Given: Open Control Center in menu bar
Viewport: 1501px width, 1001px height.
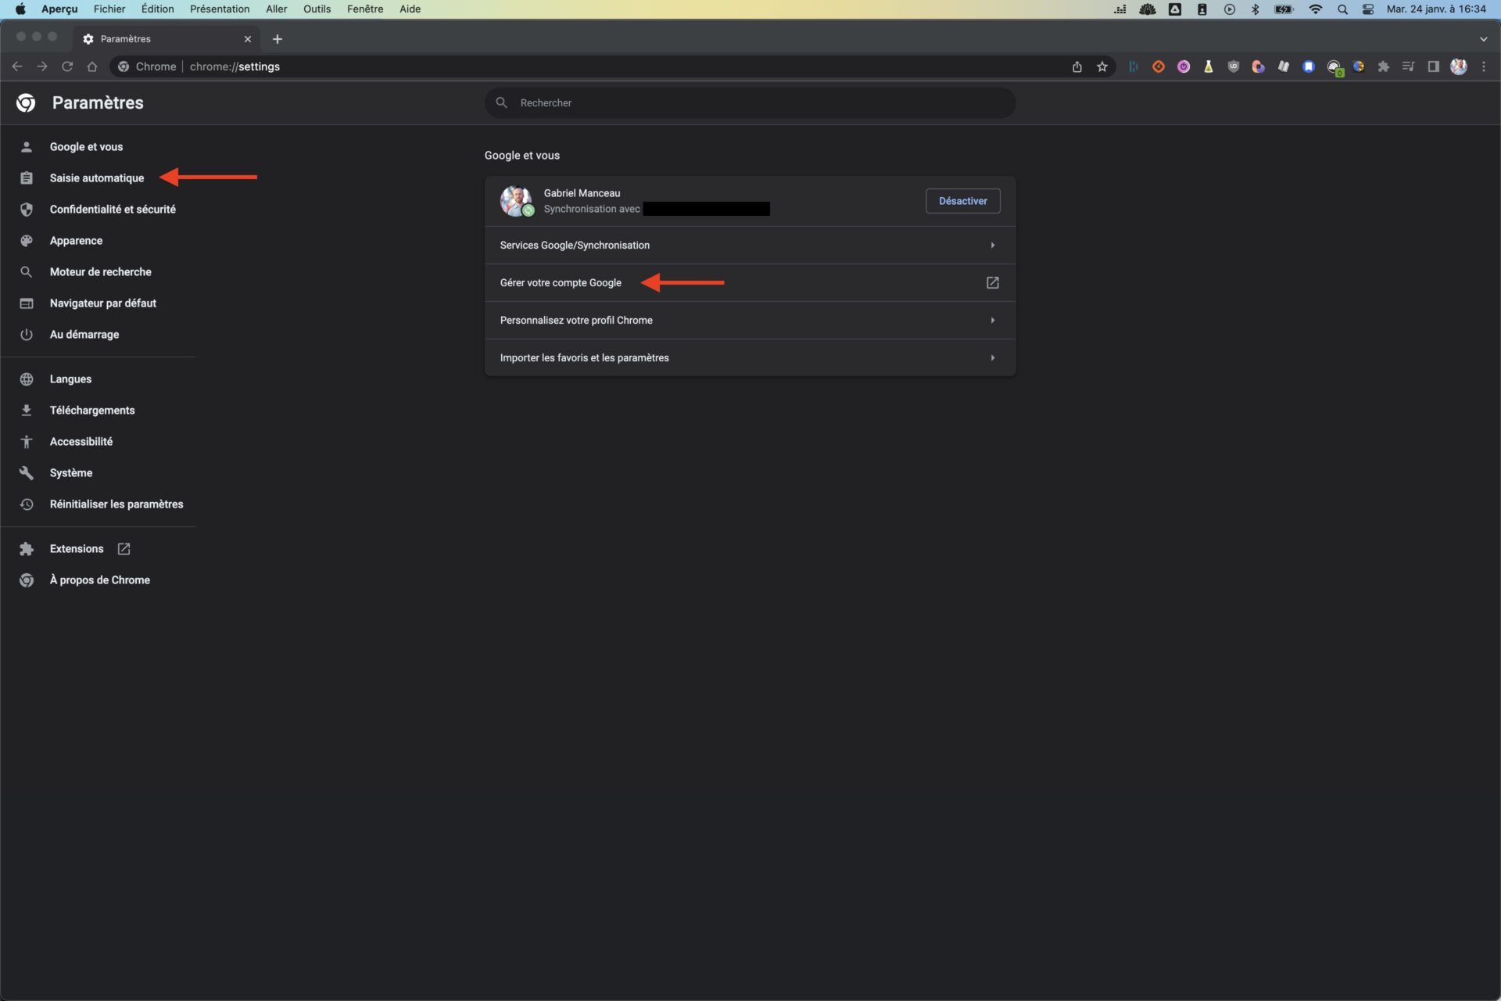Looking at the screenshot, I should click(x=1367, y=9).
